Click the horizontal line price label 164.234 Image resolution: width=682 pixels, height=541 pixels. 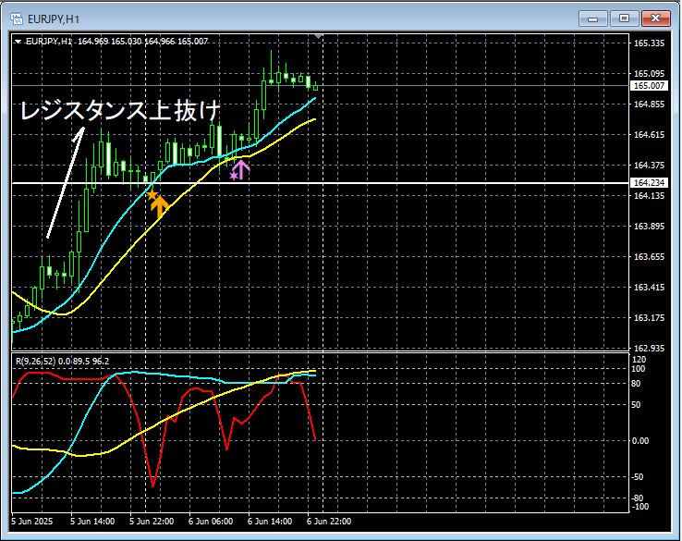coord(649,183)
